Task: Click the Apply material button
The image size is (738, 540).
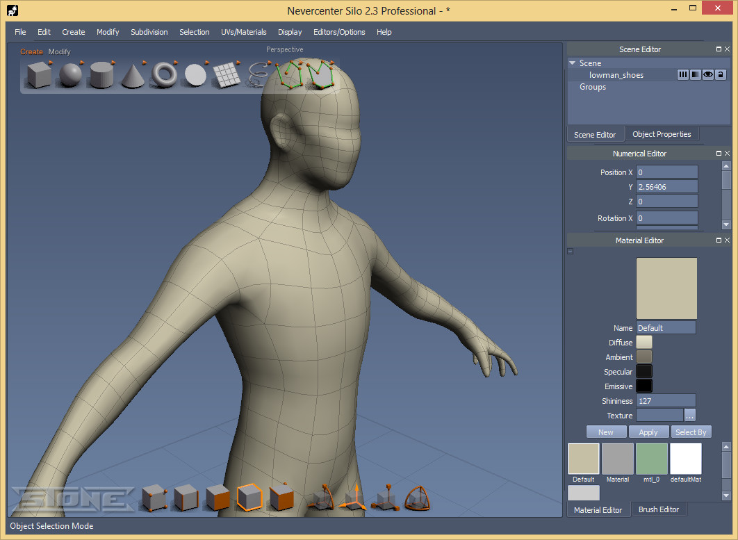Action: click(x=648, y=432)
